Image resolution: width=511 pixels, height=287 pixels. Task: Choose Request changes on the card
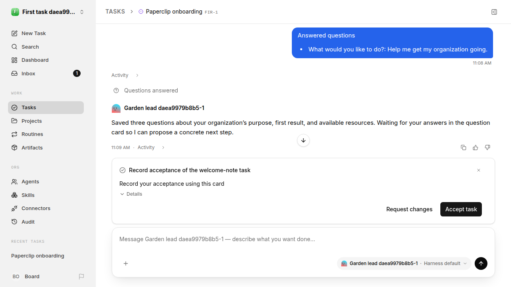pos(409,209)
